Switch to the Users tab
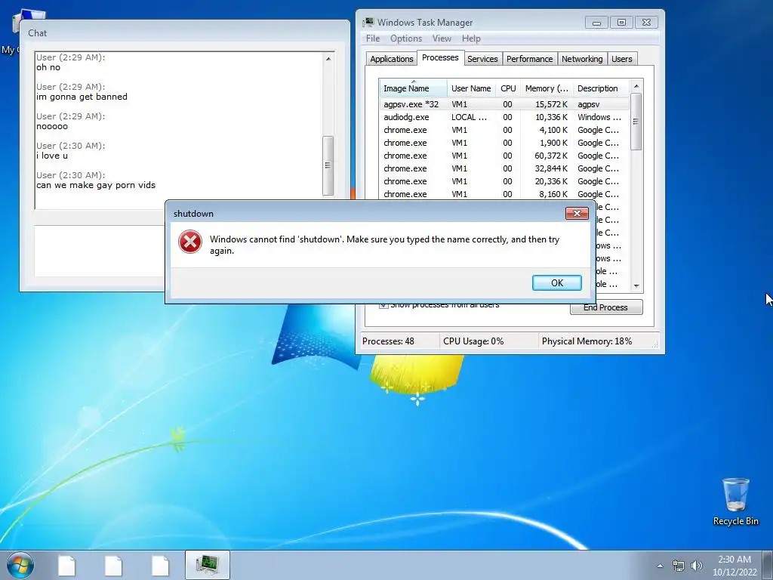The width and height of the screenshot is (773, 580). (x=622, y=59)
